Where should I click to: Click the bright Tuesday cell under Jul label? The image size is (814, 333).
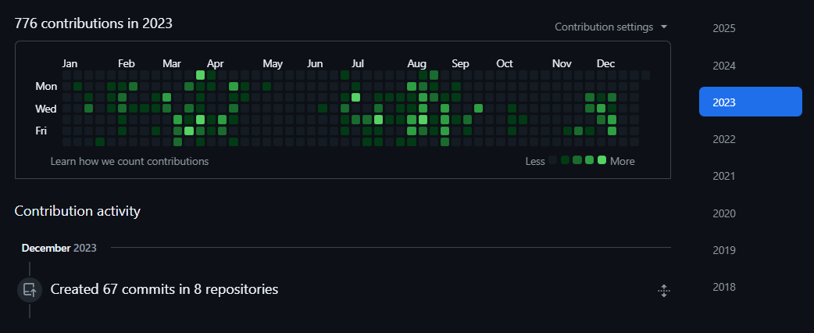(355, 97)
